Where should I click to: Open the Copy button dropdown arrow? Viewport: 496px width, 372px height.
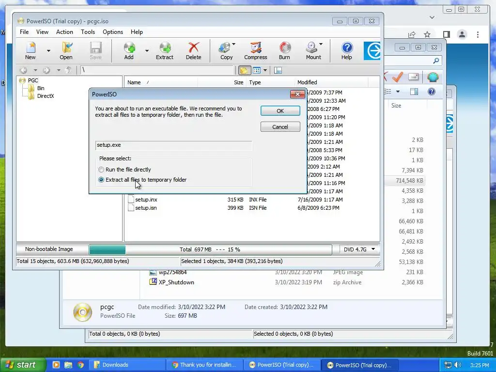tap(234, 44)
